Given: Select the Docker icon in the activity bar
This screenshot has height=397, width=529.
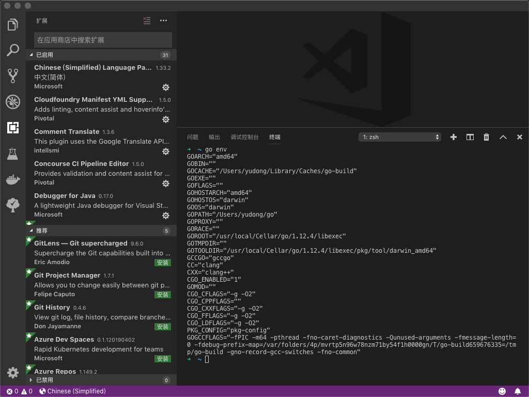Looking at the screenshot, I should click(x=13, y=180).
